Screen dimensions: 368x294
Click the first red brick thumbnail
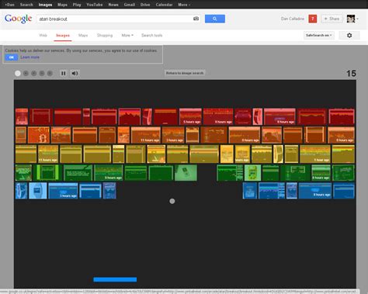(x=22, y=117)
